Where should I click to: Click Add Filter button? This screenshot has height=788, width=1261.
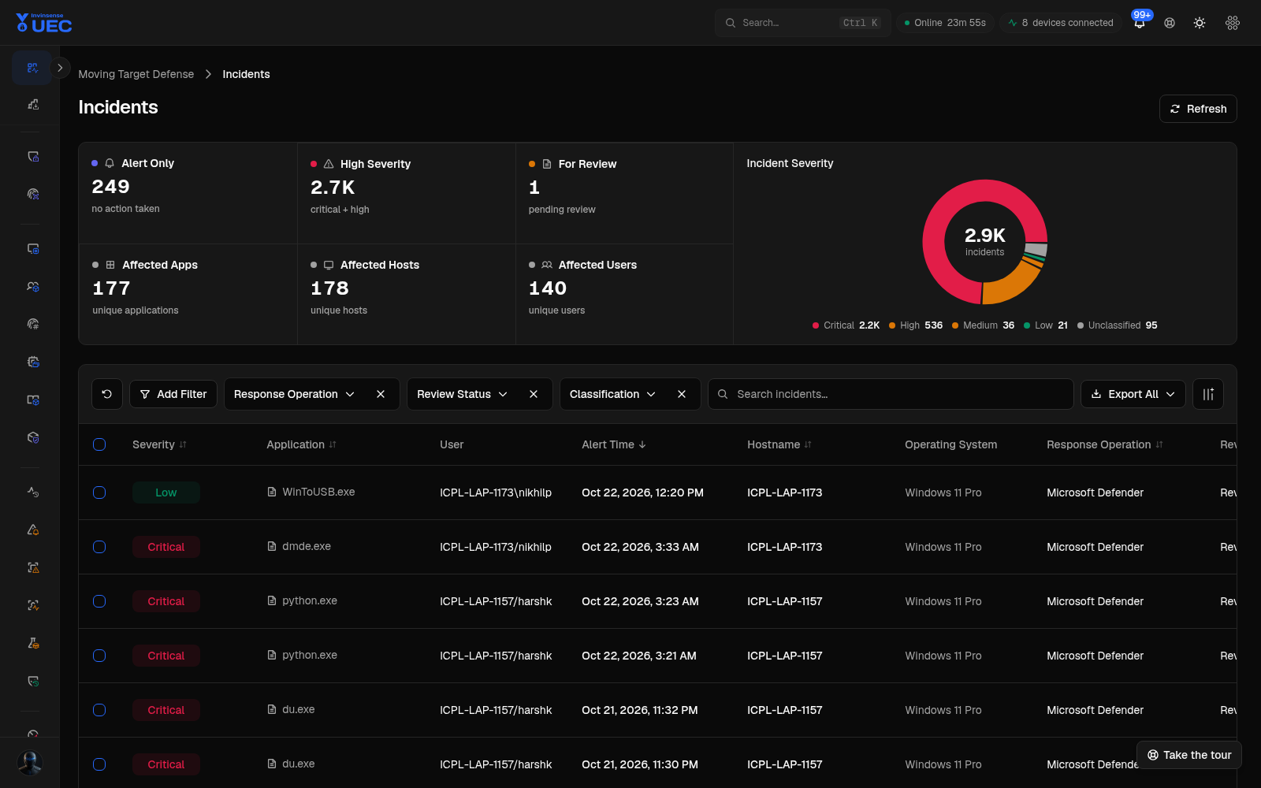[173, 394]
